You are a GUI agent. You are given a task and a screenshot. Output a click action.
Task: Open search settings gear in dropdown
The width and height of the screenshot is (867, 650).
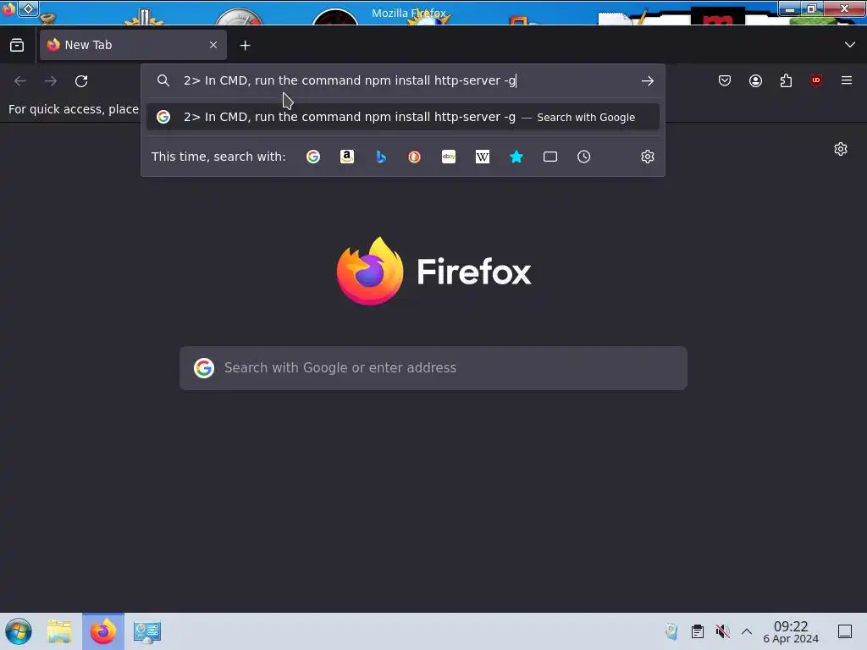tap(648, 157)
